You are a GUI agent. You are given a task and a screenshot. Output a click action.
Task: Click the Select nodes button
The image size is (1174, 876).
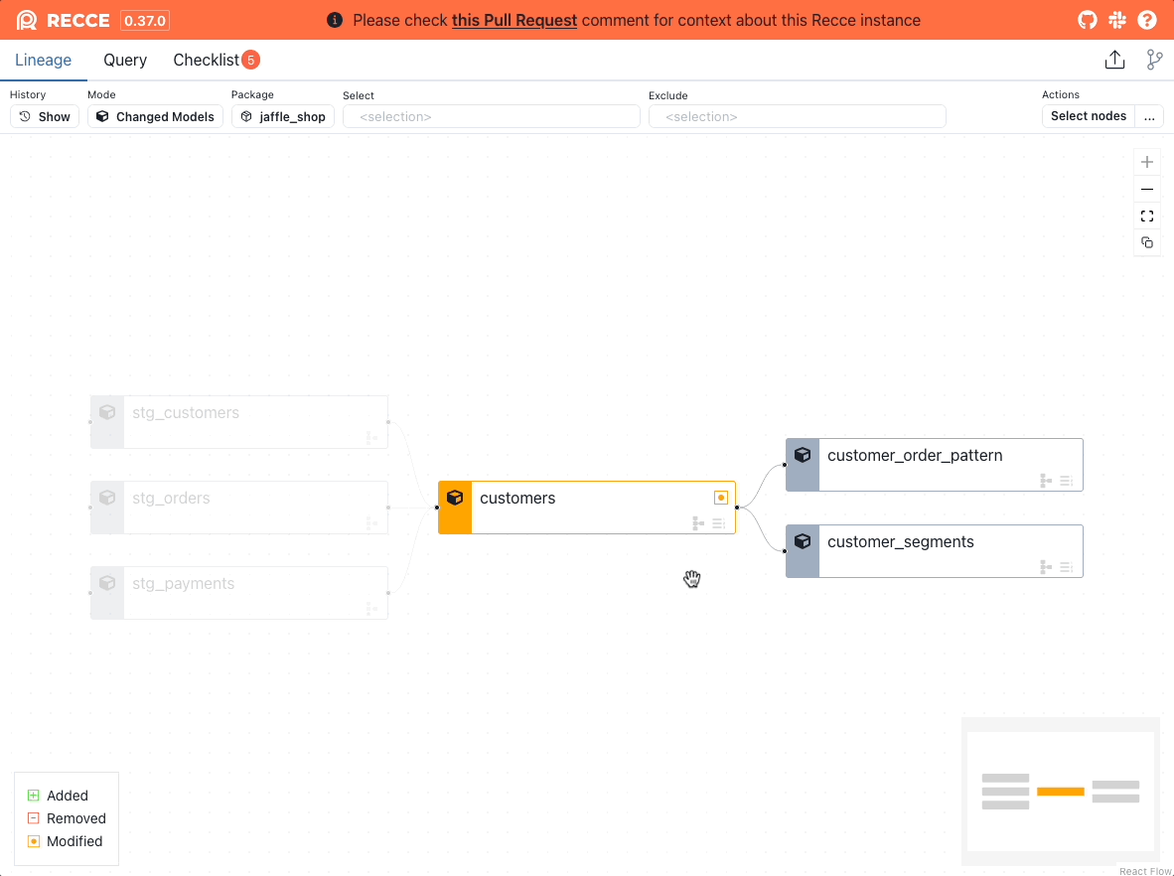coord(1088,116)
